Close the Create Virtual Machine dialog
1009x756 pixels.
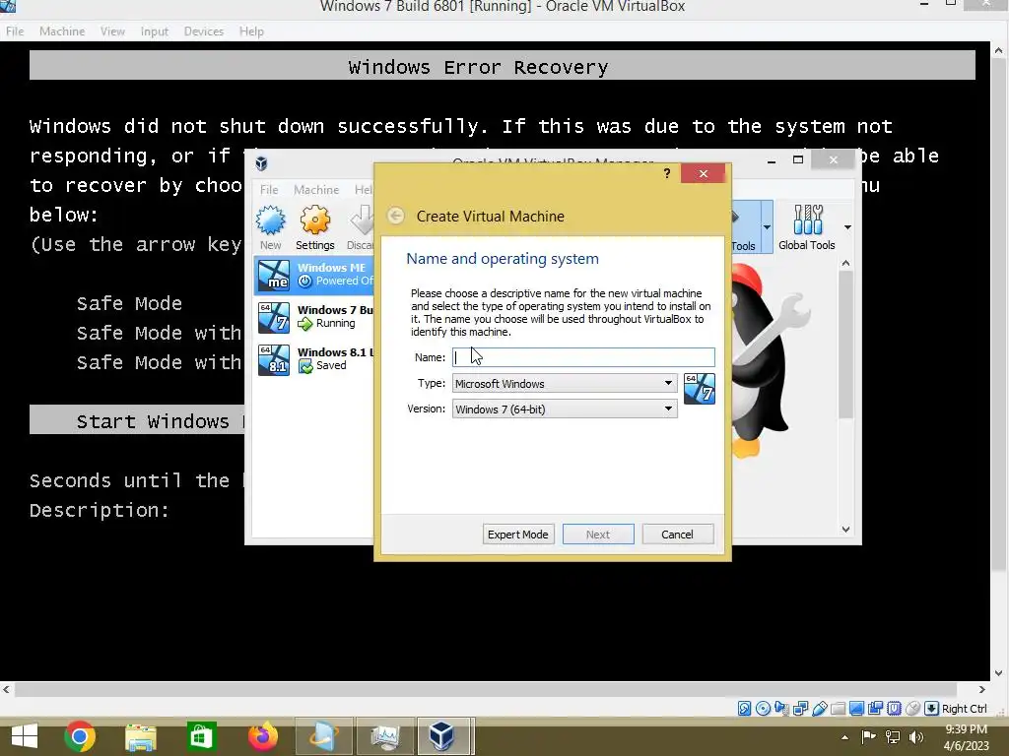coord(703,173)
